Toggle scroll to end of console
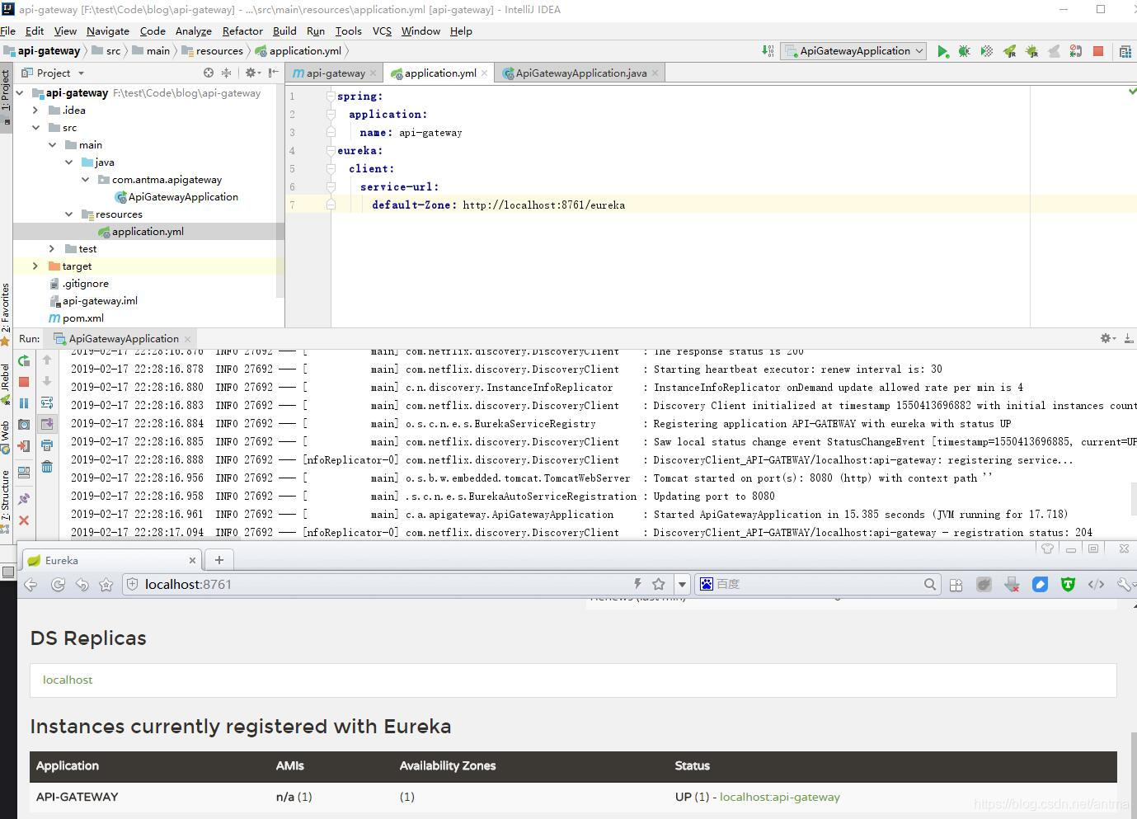The image size is (1137, 819). [x=47, y=424]
